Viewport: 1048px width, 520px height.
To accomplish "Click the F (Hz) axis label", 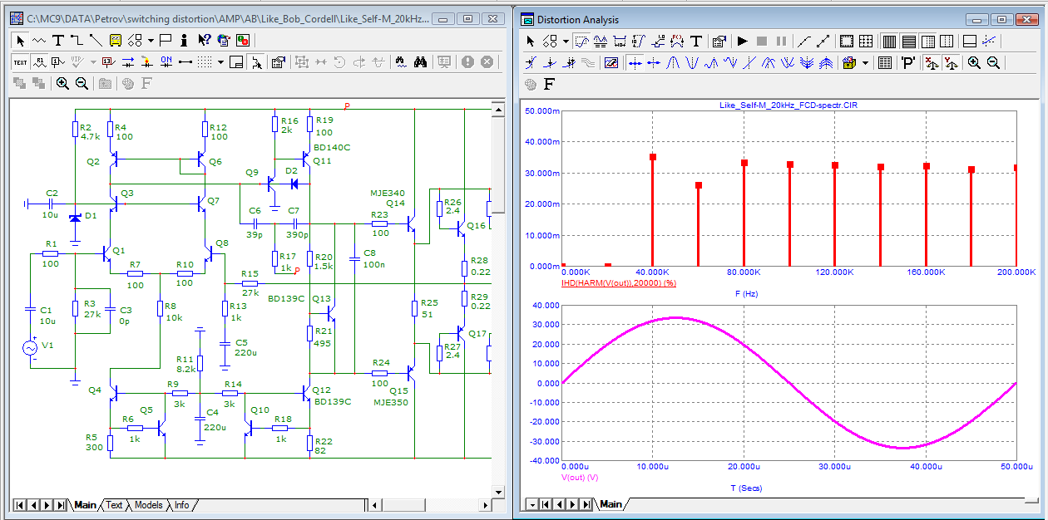I will (x=747, y=294).
